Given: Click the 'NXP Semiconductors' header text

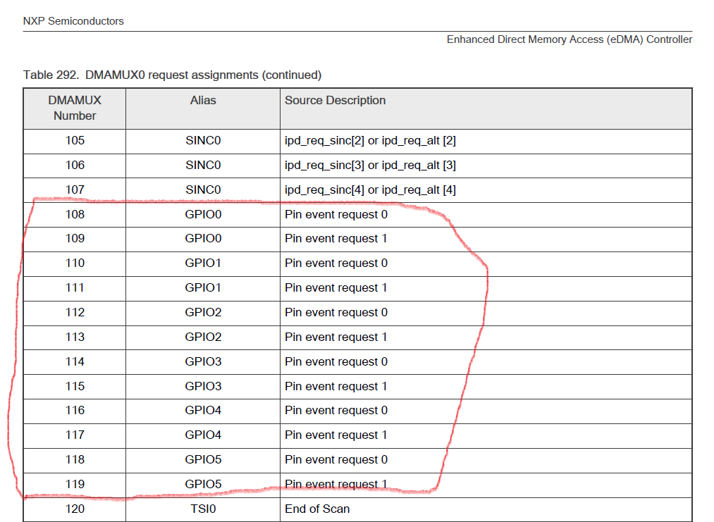Looking at the screenshot, I should point(73,21).
